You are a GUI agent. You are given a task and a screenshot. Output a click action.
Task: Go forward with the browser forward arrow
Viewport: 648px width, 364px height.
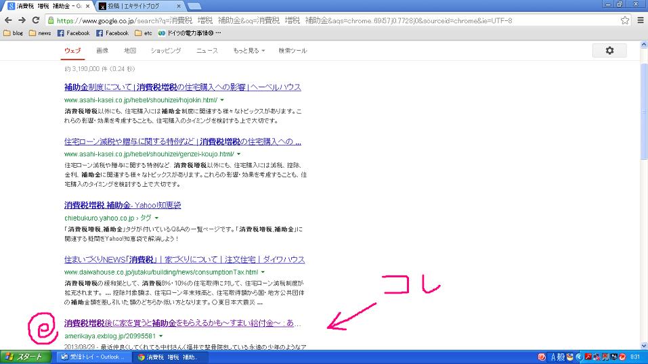(22, 20)
